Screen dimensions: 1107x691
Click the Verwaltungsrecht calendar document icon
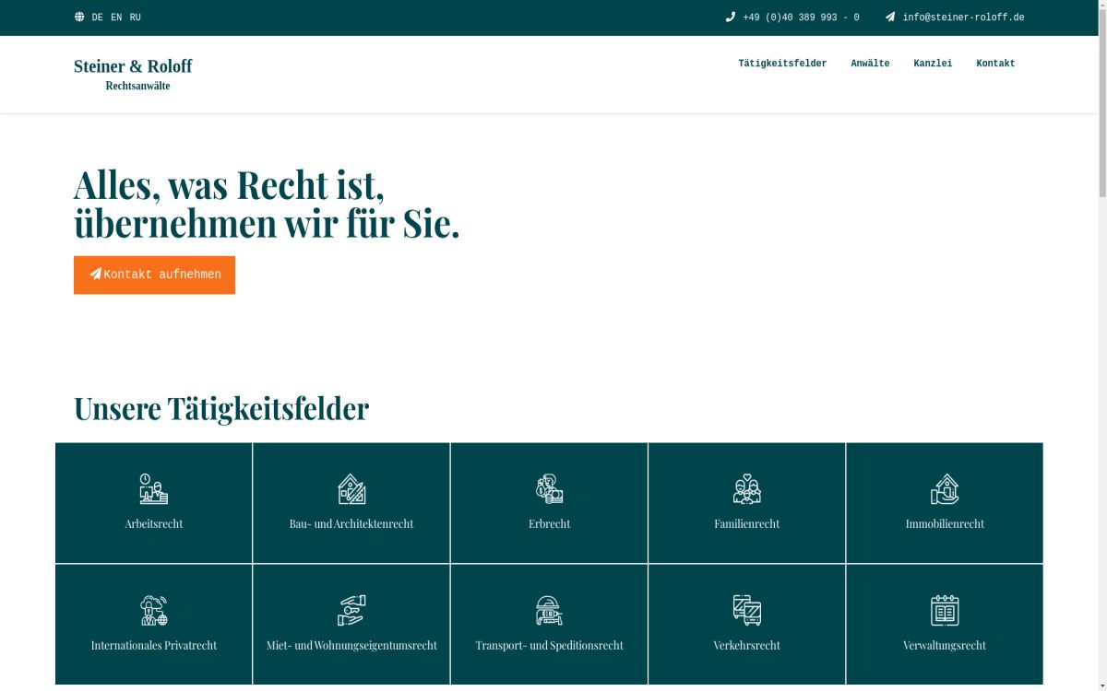(x=945, y=611)
